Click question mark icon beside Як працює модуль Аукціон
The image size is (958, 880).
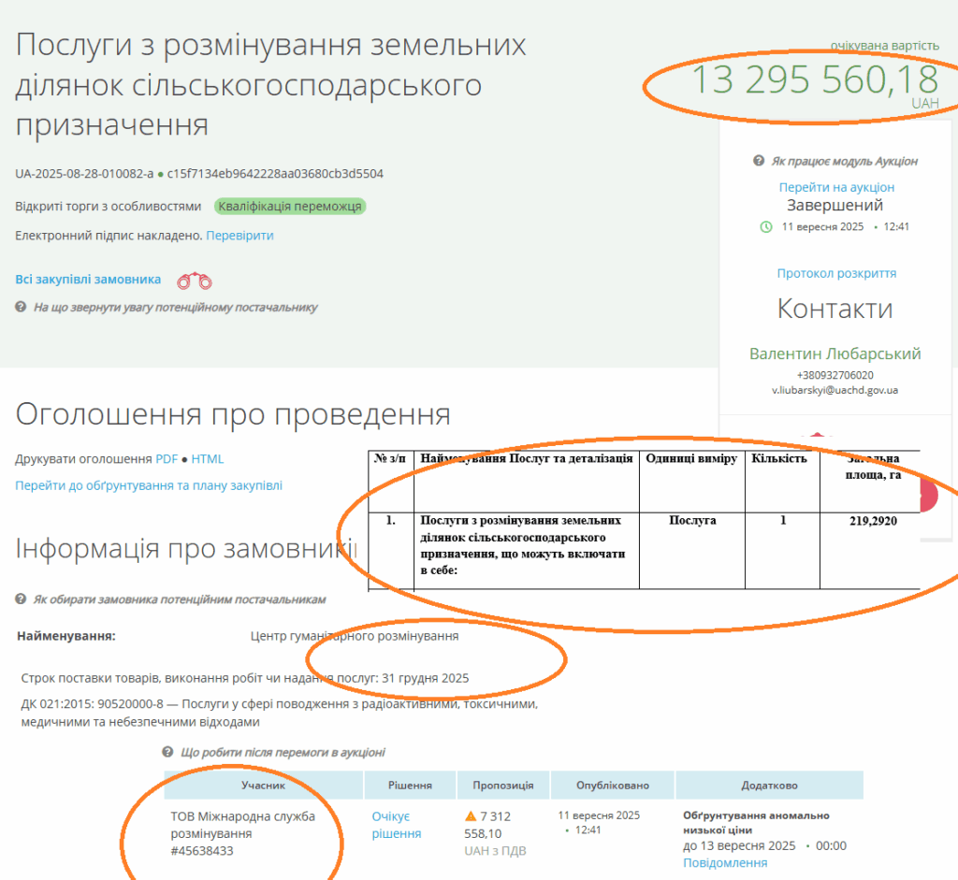(759, 161)
